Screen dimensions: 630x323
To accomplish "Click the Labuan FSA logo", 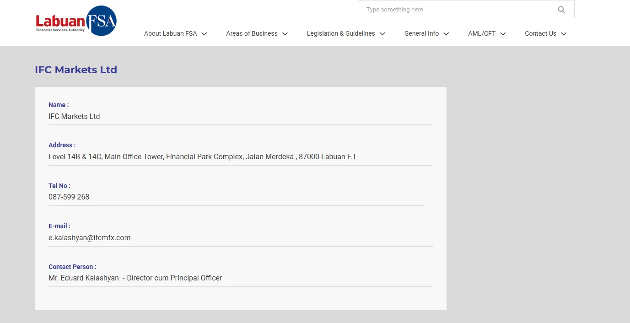I will click(76, 21).
